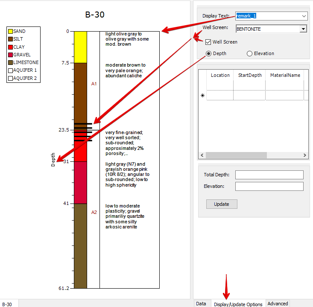
Task: Switch to the Advanced tab
Action: pos(278,304)
